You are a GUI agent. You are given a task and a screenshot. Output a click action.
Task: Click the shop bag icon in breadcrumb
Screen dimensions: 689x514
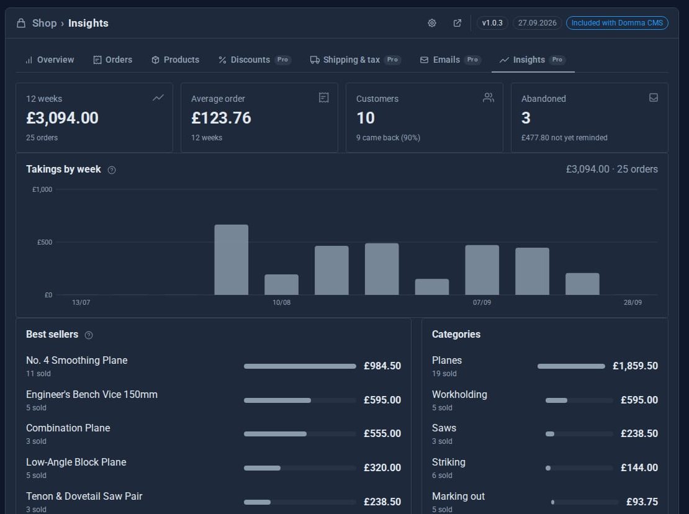(20, 23)
